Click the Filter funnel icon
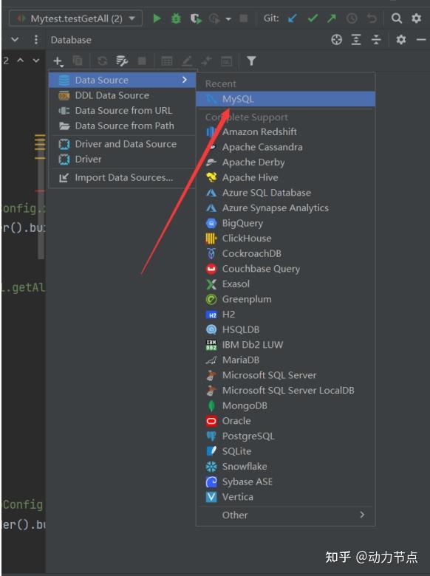Screen dimensions: 430x576 [x=251, y=61]
